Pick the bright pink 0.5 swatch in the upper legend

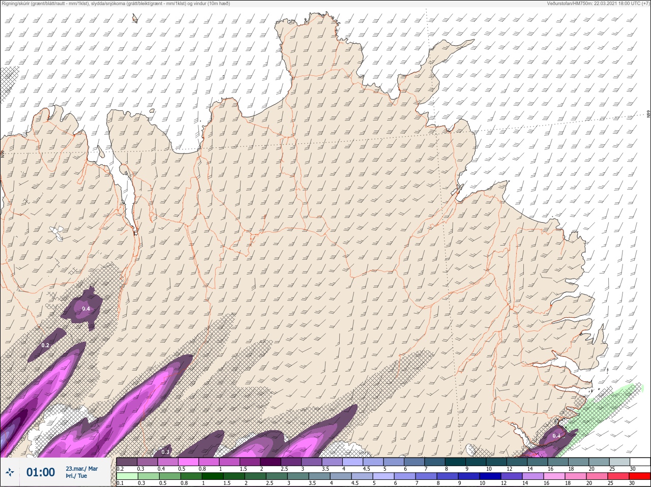coord(189,462)
